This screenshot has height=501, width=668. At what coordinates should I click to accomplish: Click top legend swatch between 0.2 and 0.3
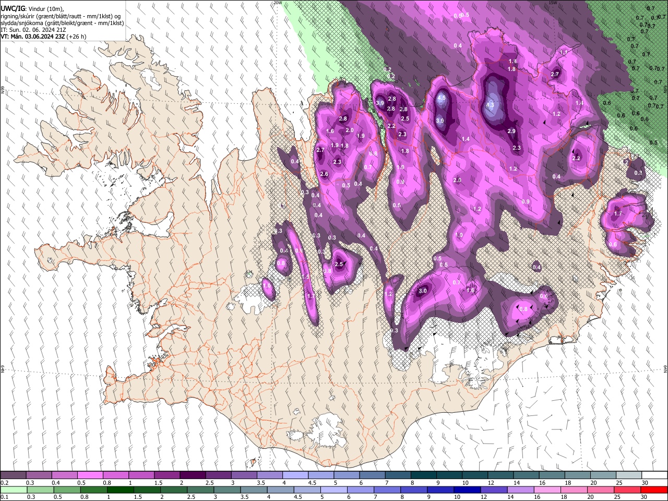tap(14, 475)
